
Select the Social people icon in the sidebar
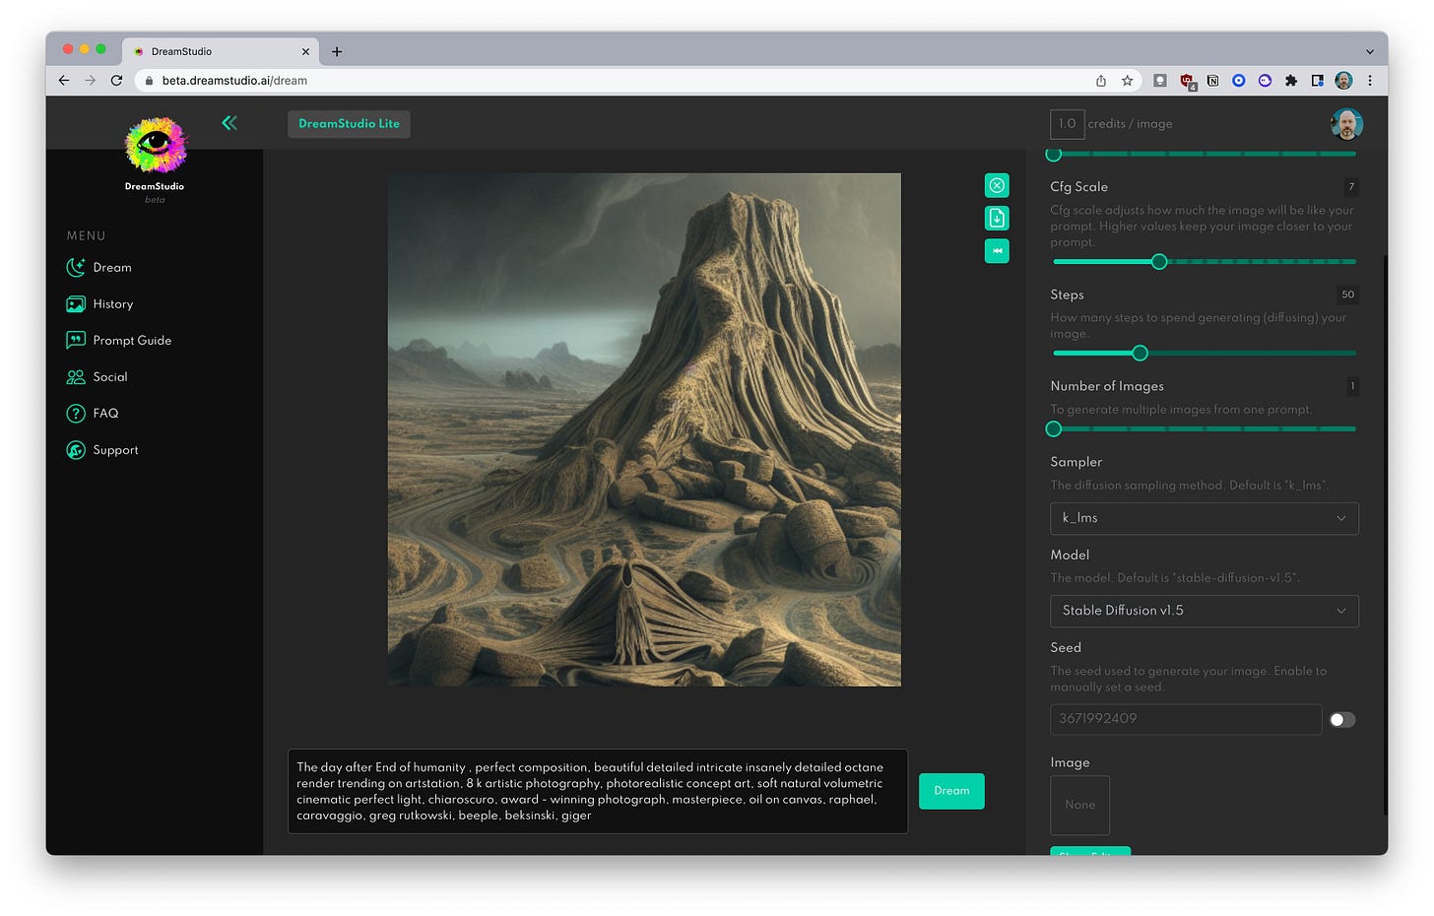[76, 376]
